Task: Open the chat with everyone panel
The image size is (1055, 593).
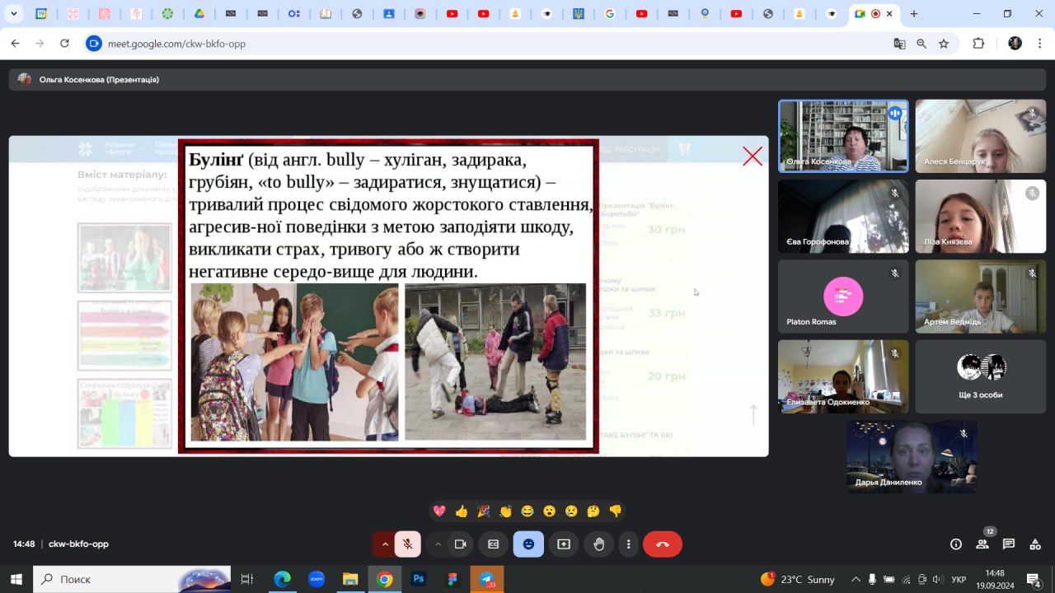Action: (x=1009, y=544)
